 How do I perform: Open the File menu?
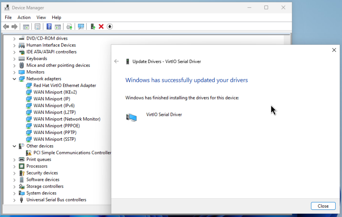coord(8,17)
